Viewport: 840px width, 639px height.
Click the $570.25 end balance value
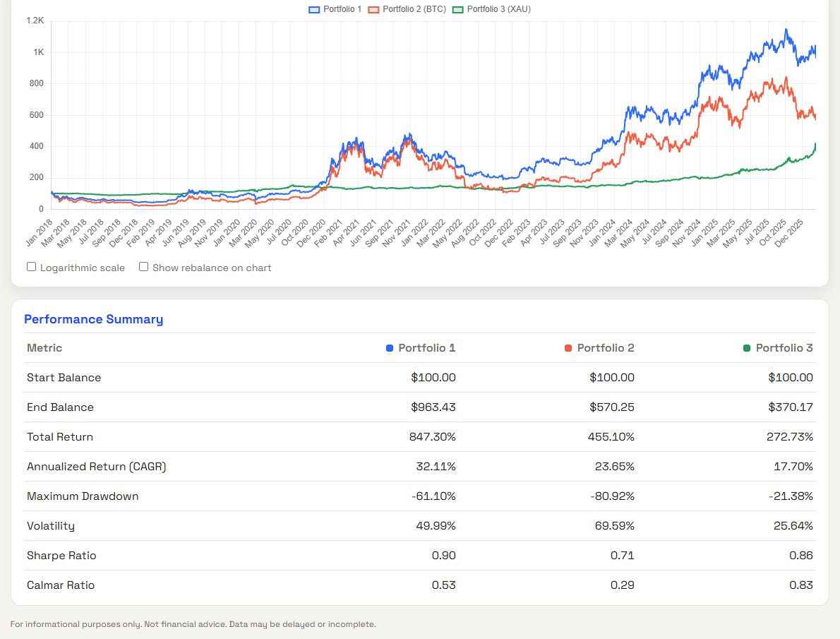[612, 407]
